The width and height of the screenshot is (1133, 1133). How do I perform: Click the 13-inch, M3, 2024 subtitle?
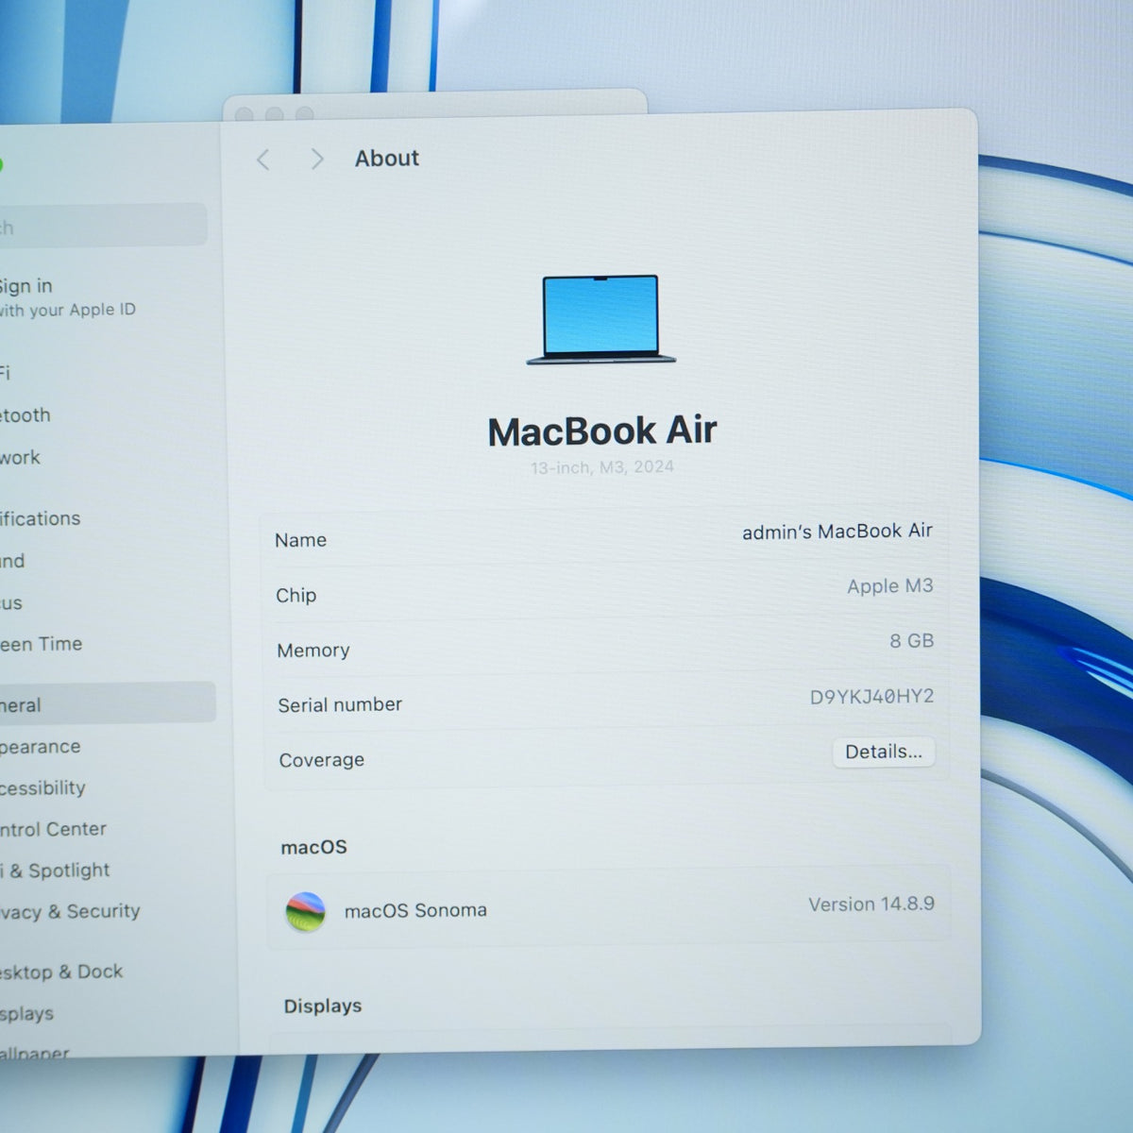click(602, 467)
